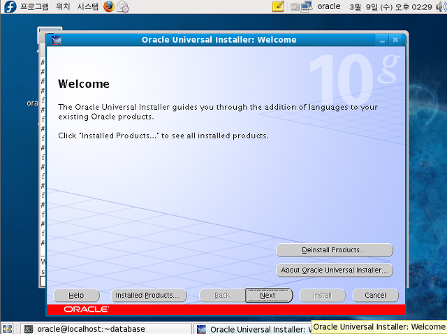This screenshot has width=447, height=334.
Task: Click the Fedora logo menu icon
Action: [x=10, y=6]
